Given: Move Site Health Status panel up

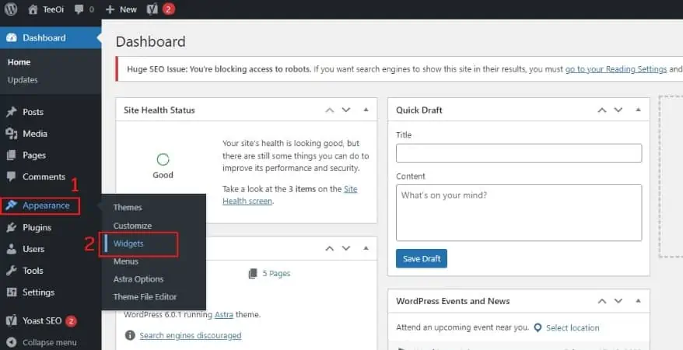Looking at the screenshot, I should [x=330, y=110].
